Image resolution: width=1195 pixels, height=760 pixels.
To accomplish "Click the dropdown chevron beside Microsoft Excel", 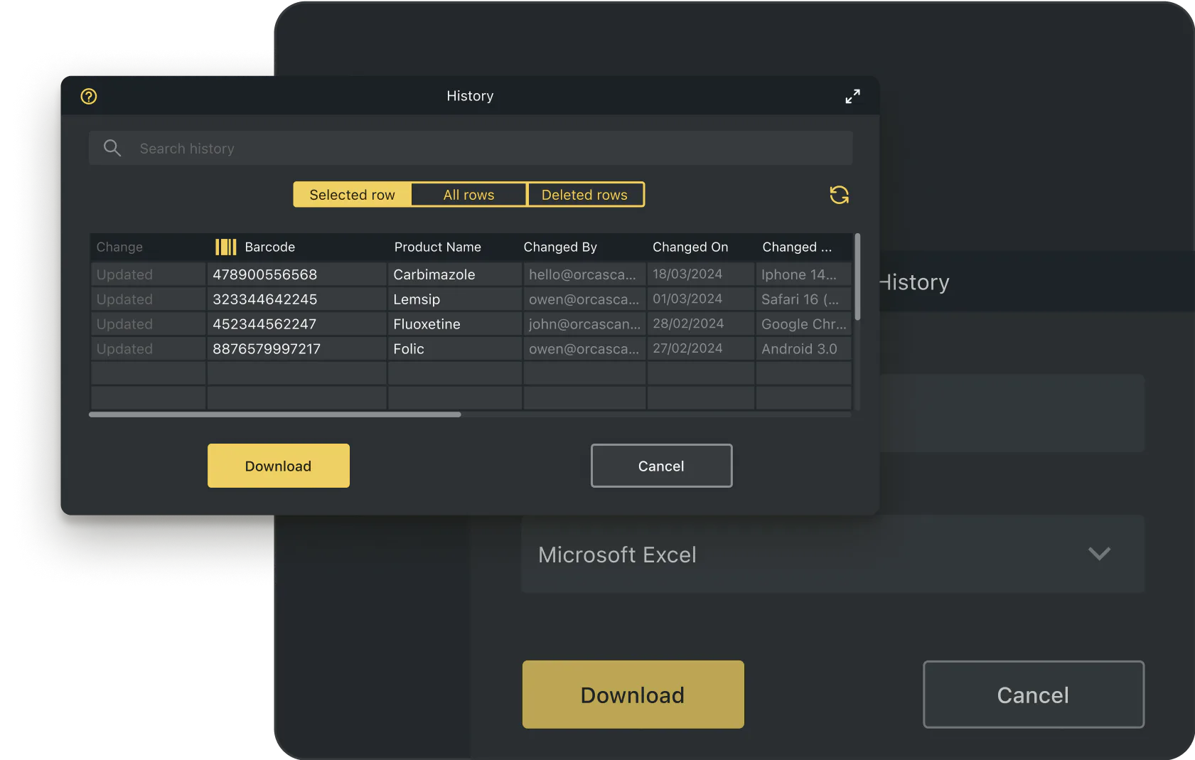I will 1099,554.
